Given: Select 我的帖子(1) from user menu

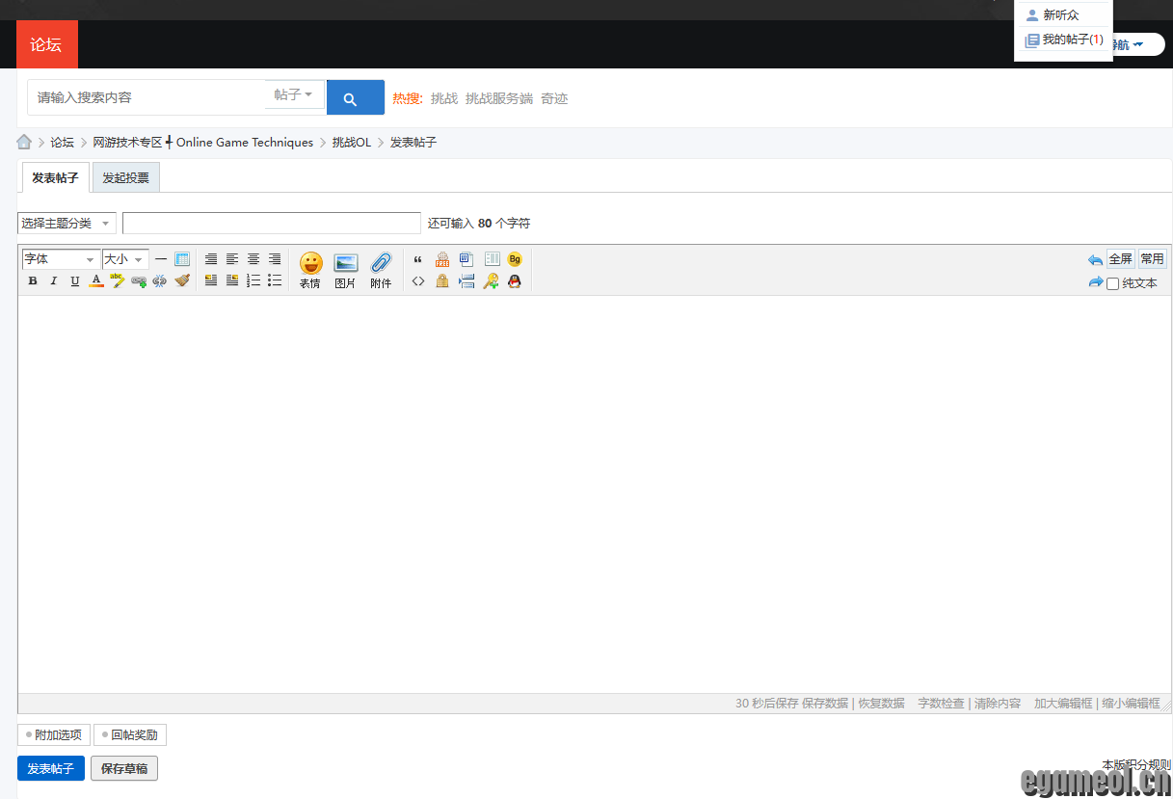Looking at the screenshot, I should click(1064, 40).
